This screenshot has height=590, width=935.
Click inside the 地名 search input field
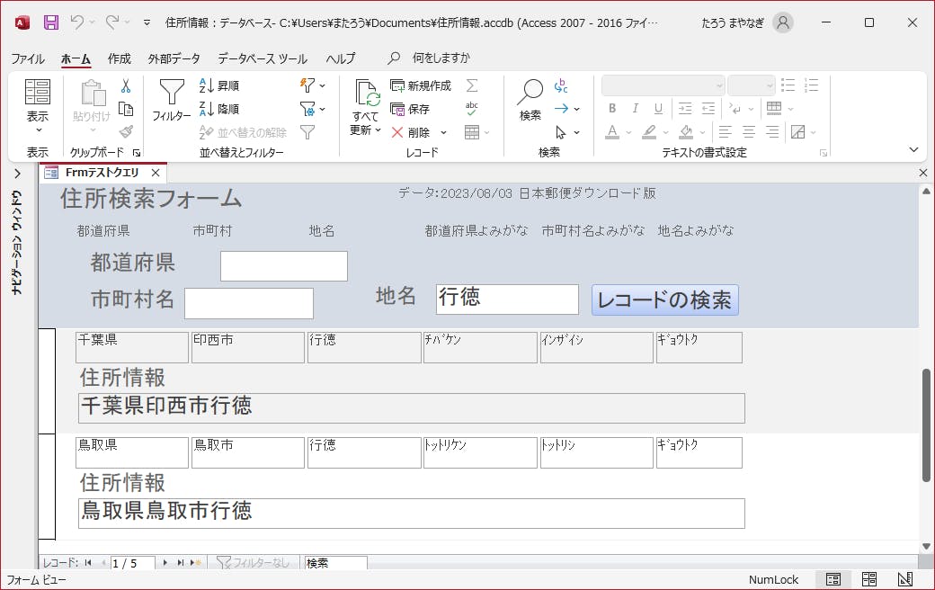point(506,297)
